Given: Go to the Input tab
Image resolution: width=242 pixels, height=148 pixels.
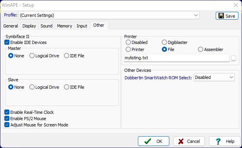Looking at the screenshot, I should click(x=82, y=26).
